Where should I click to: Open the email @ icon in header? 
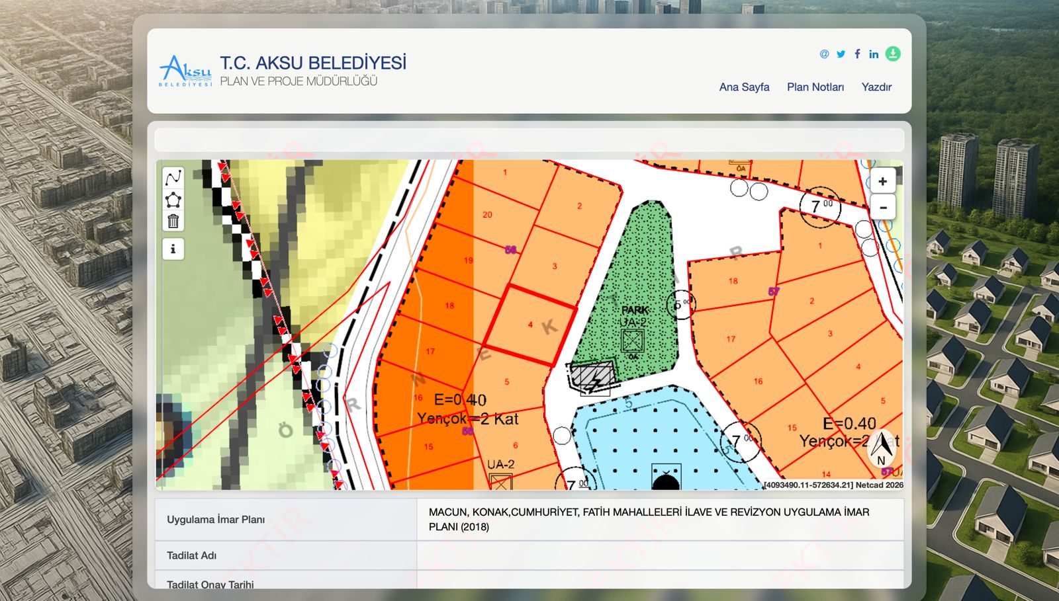(824, 54)
